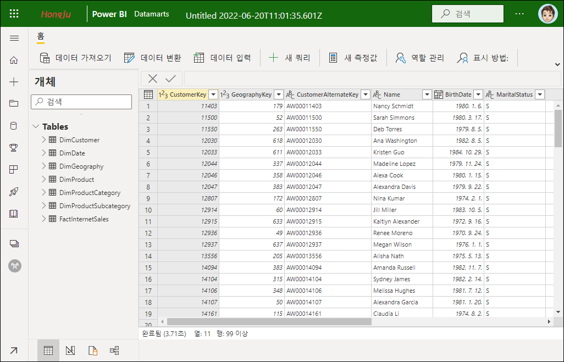Click the Create plus icon in sidebar
The height and width of the screenshot is (362, 564).
point(14,82)
